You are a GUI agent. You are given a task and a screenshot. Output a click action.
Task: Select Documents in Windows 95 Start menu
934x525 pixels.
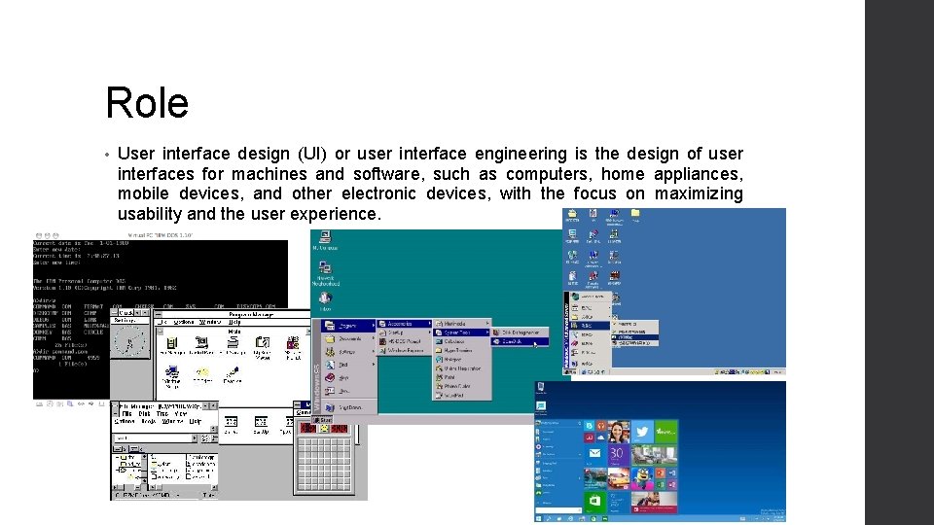[348, 338]
